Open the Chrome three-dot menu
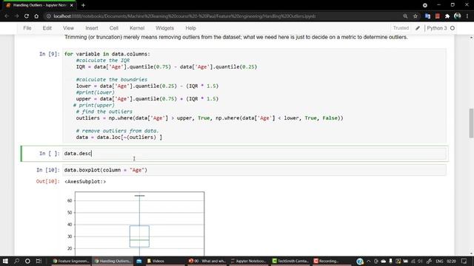474x266 pixels. coord(467,16)
